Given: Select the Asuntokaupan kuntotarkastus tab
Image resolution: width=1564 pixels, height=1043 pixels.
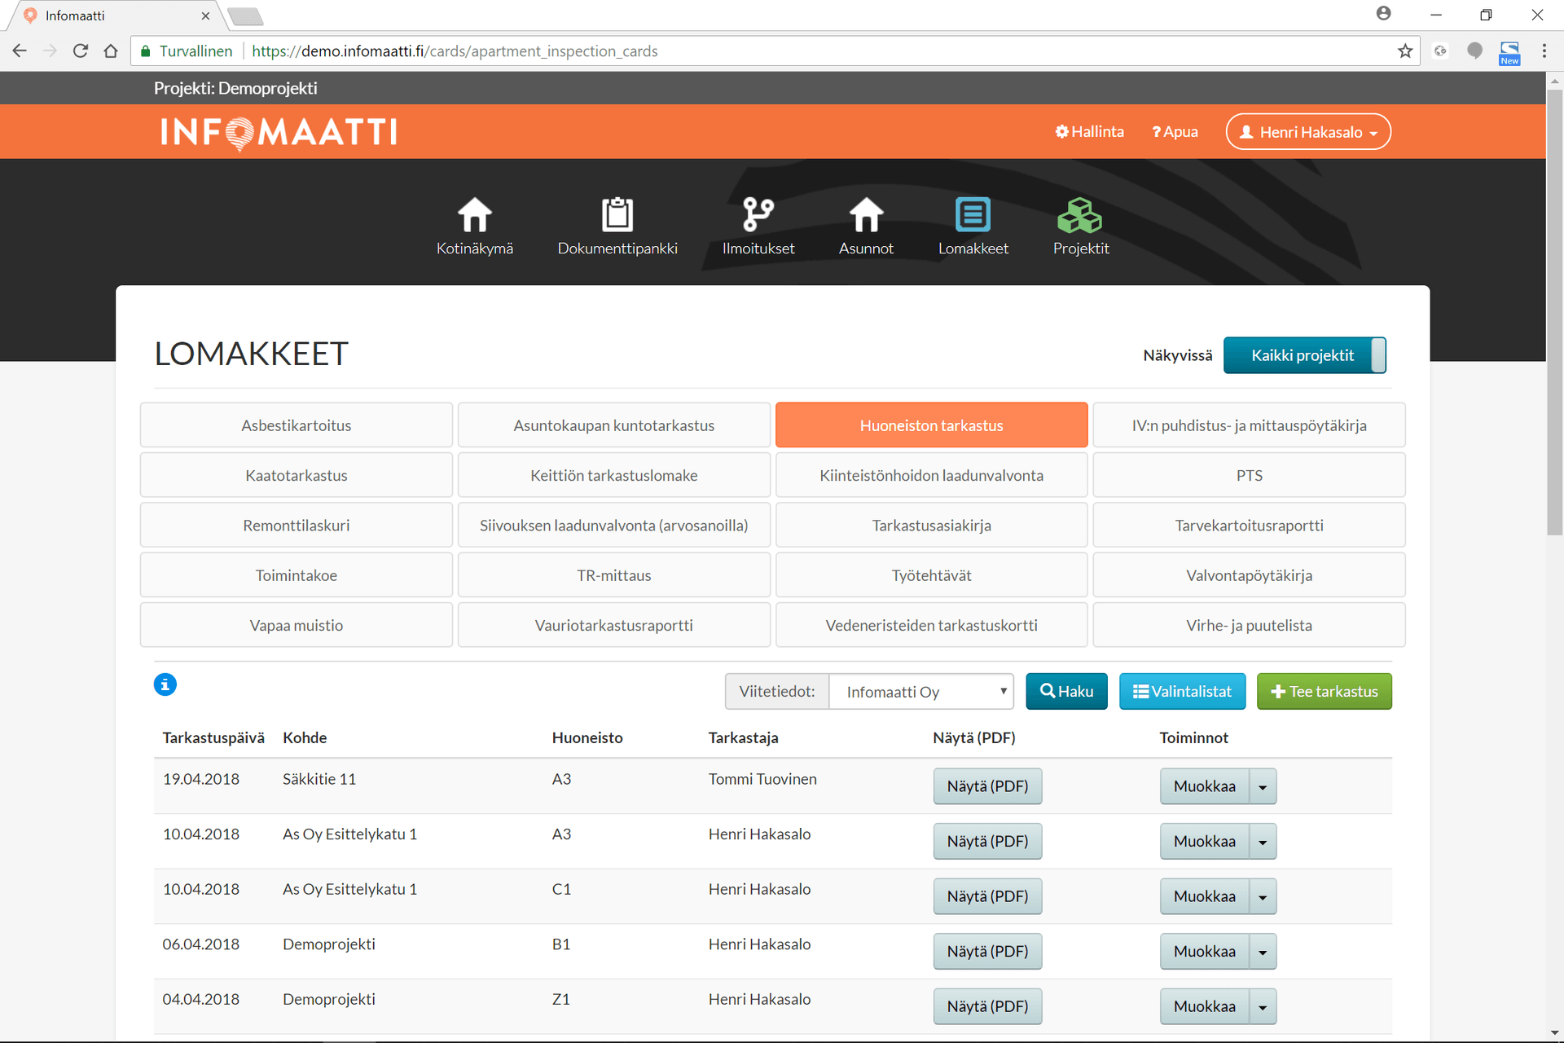Looking at the screenshot, I should [614, 425].
